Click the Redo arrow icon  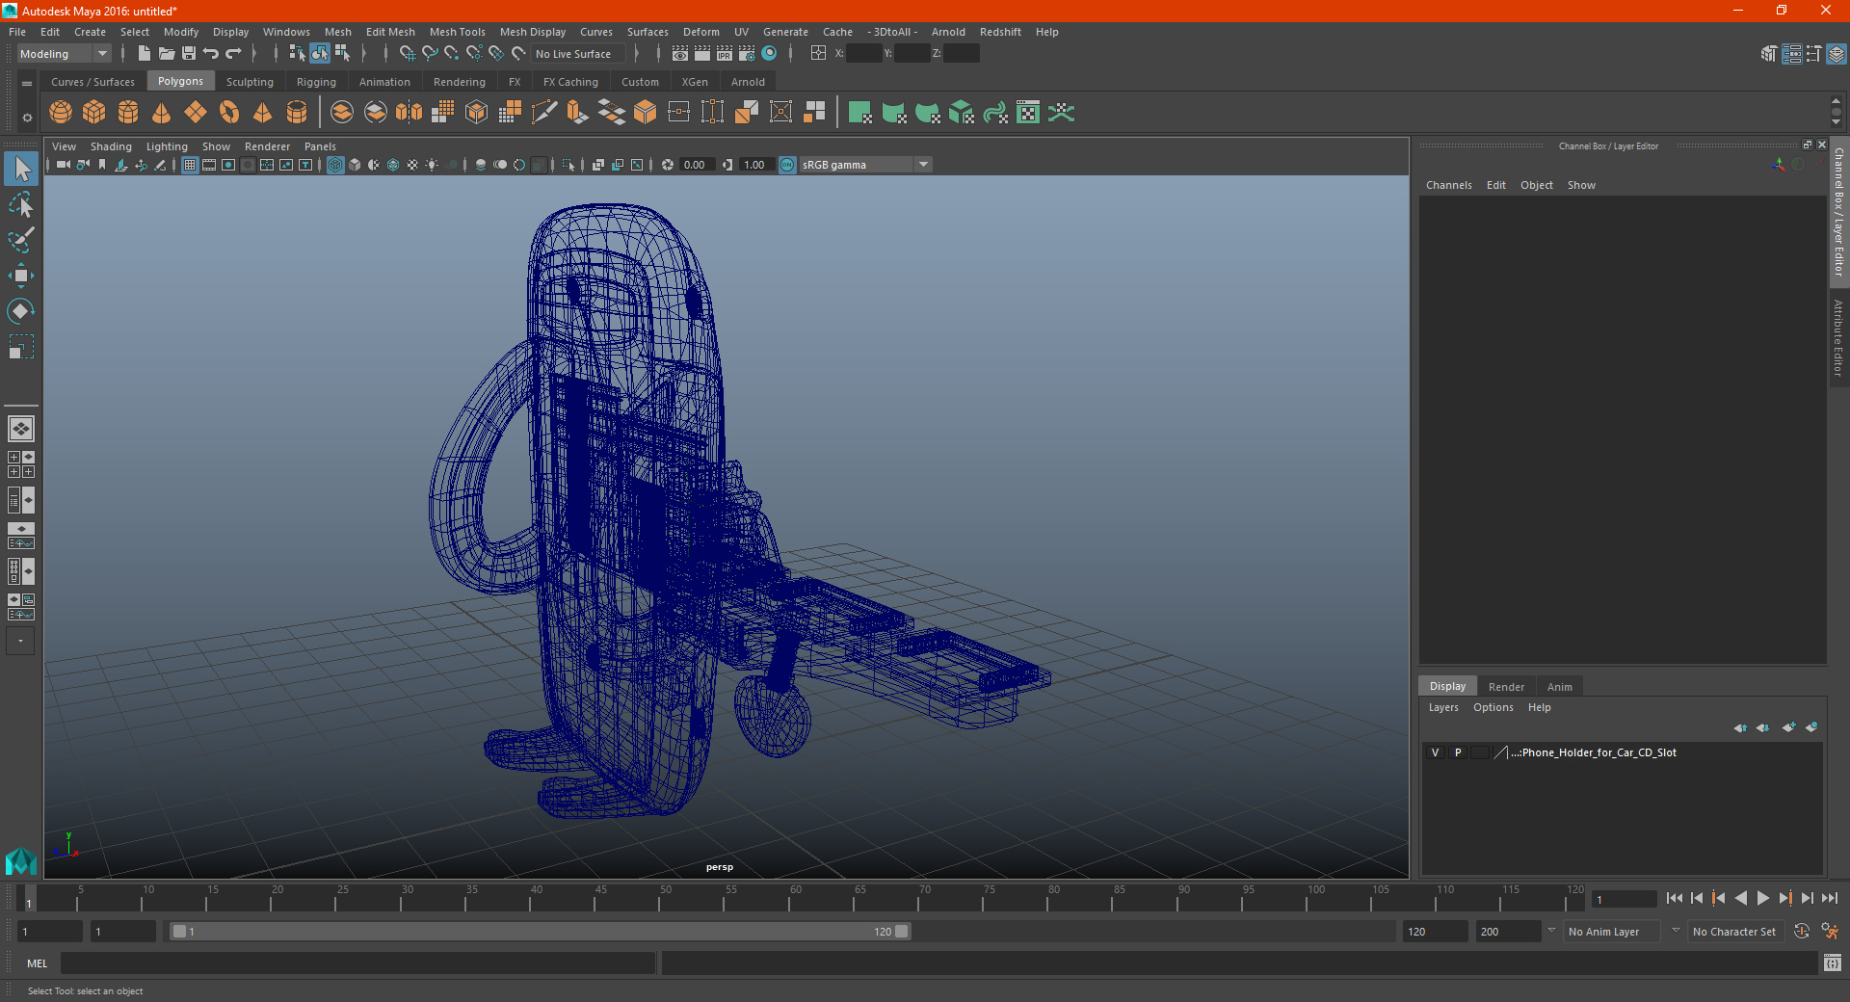[x=233, y=54]
